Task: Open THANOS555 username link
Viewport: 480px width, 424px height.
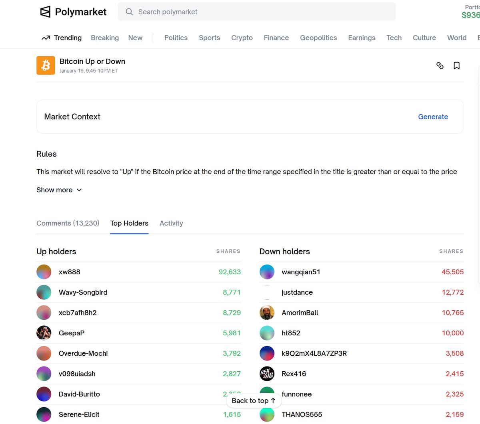Action: click(x=302, y=414)
